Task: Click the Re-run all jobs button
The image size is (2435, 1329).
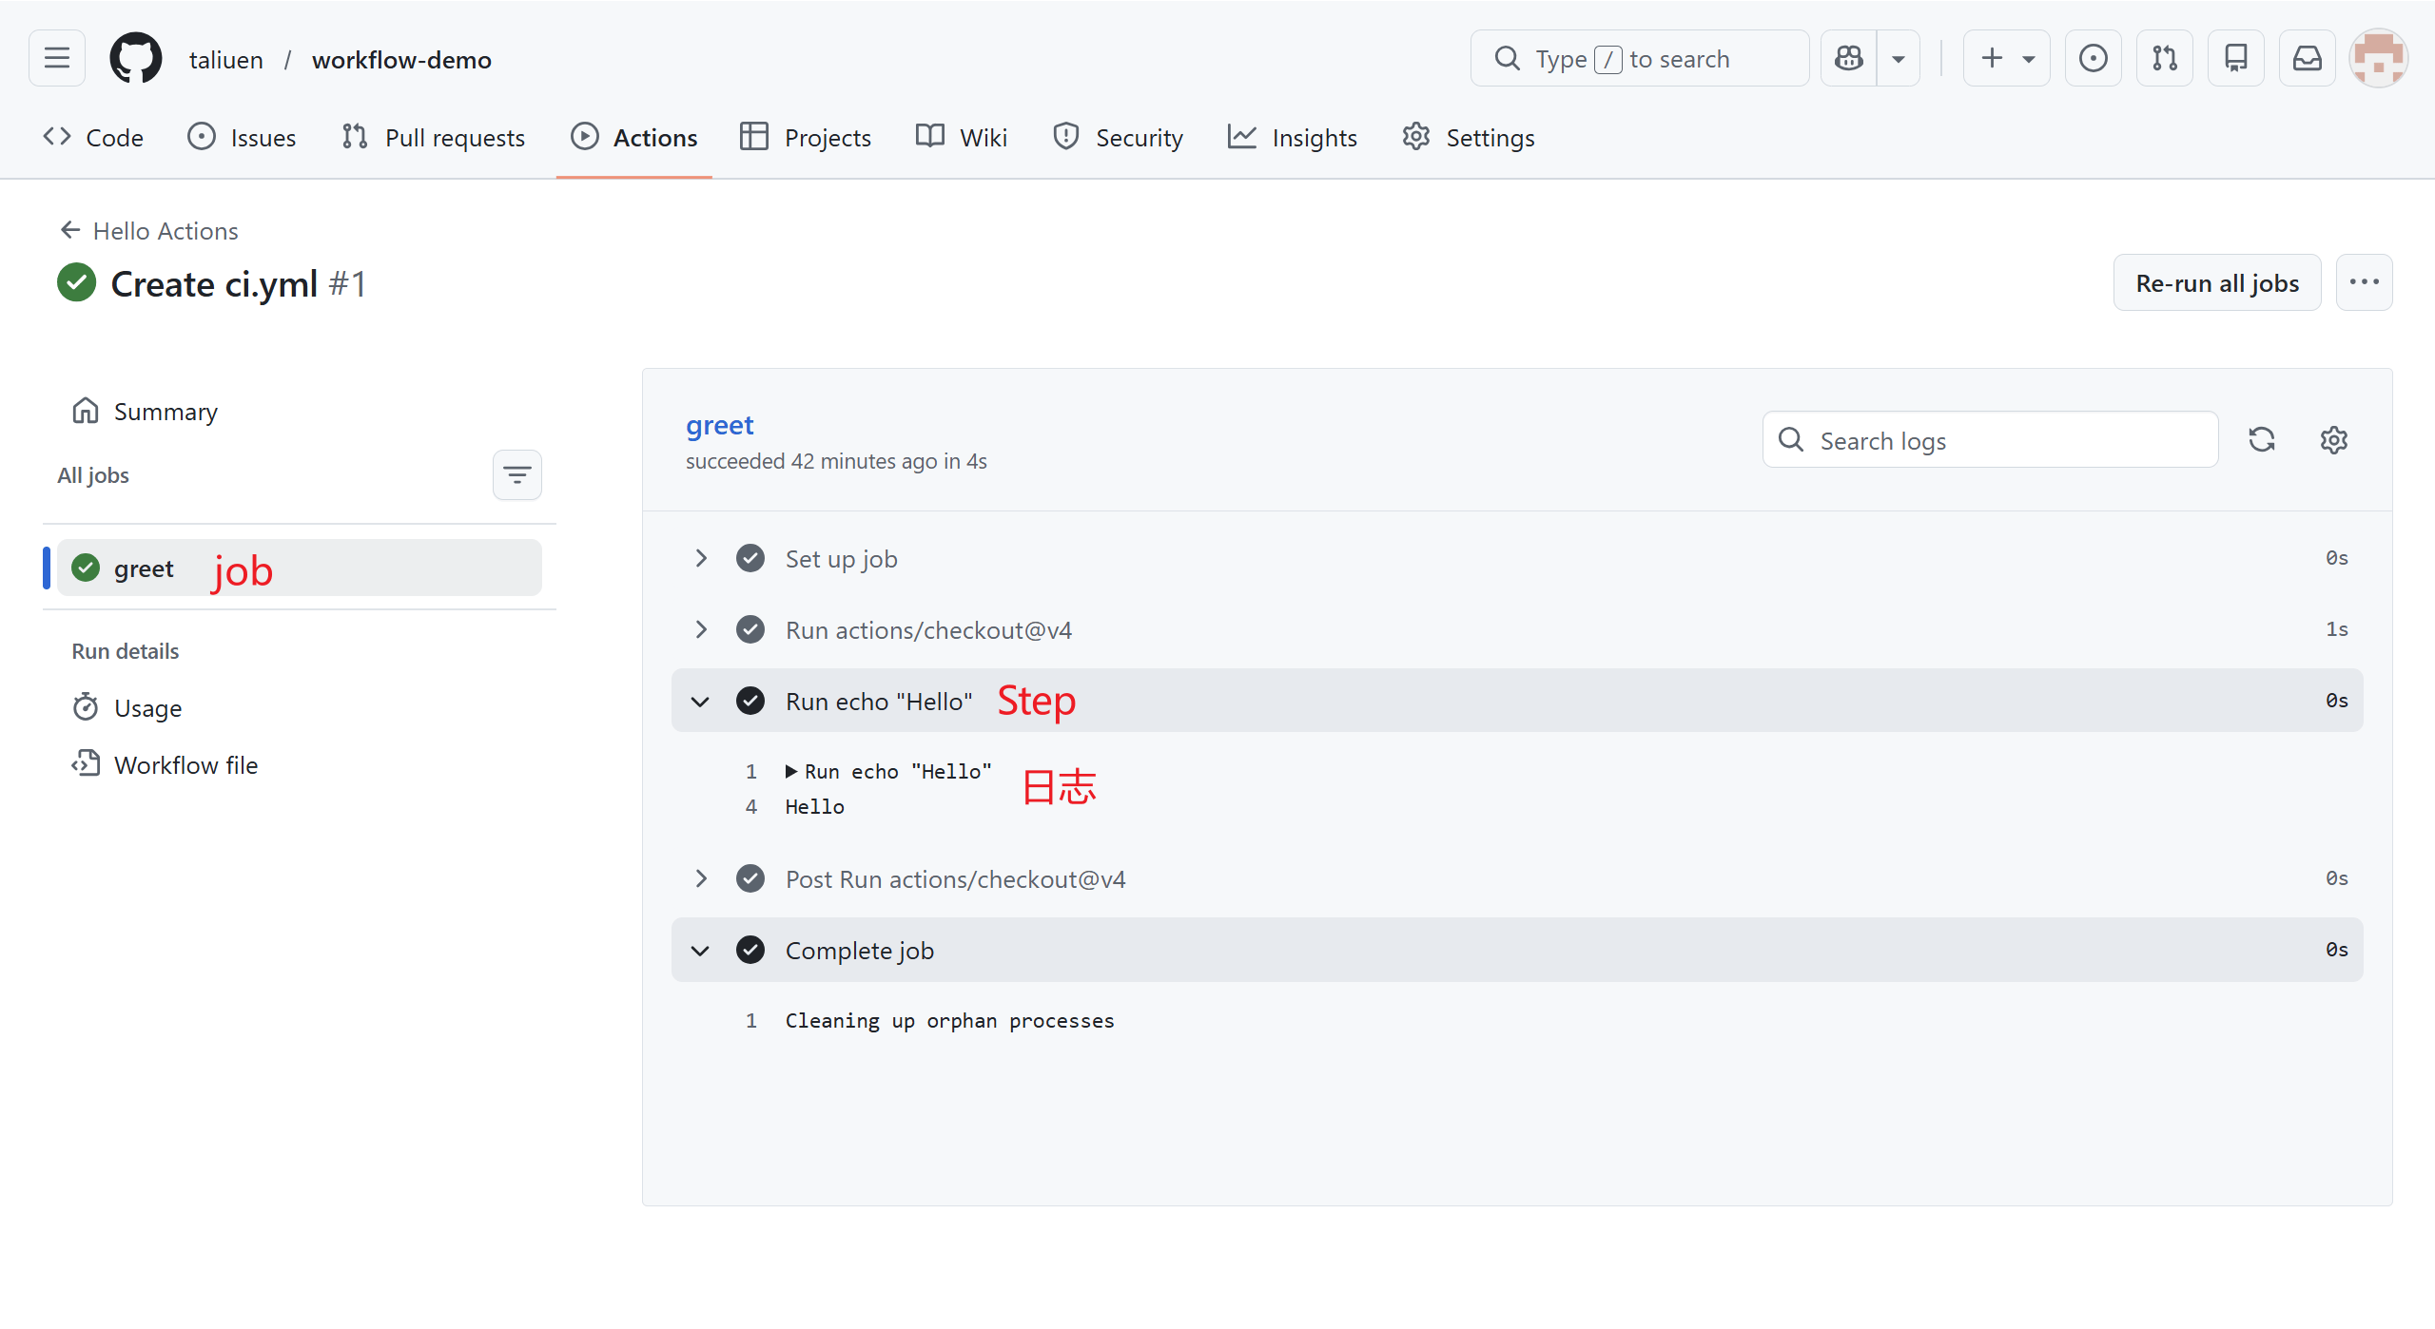Action: coord(2216,283)
